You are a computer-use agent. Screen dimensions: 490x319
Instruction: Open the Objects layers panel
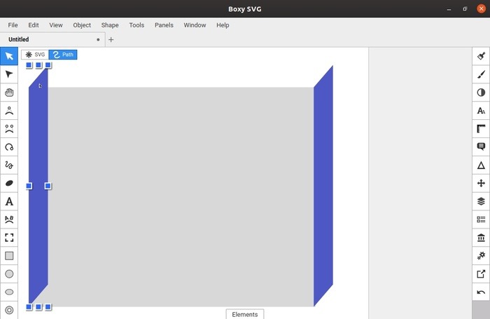coord(481,201)
